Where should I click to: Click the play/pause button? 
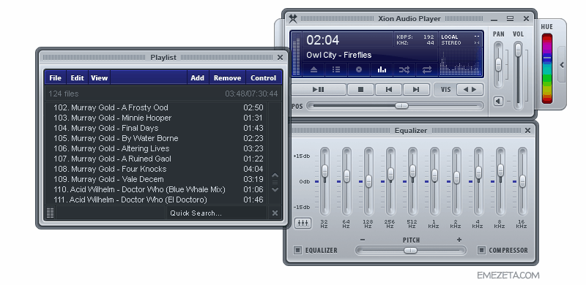click(319, 90)
